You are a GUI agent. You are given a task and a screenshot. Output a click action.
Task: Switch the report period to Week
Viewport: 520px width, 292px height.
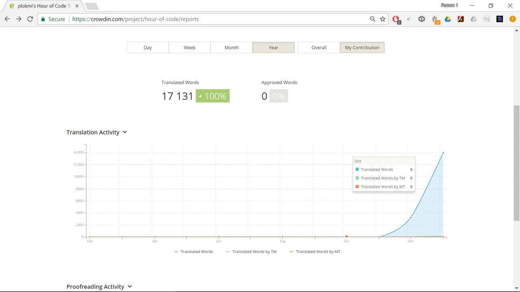[x=189, y=47]
